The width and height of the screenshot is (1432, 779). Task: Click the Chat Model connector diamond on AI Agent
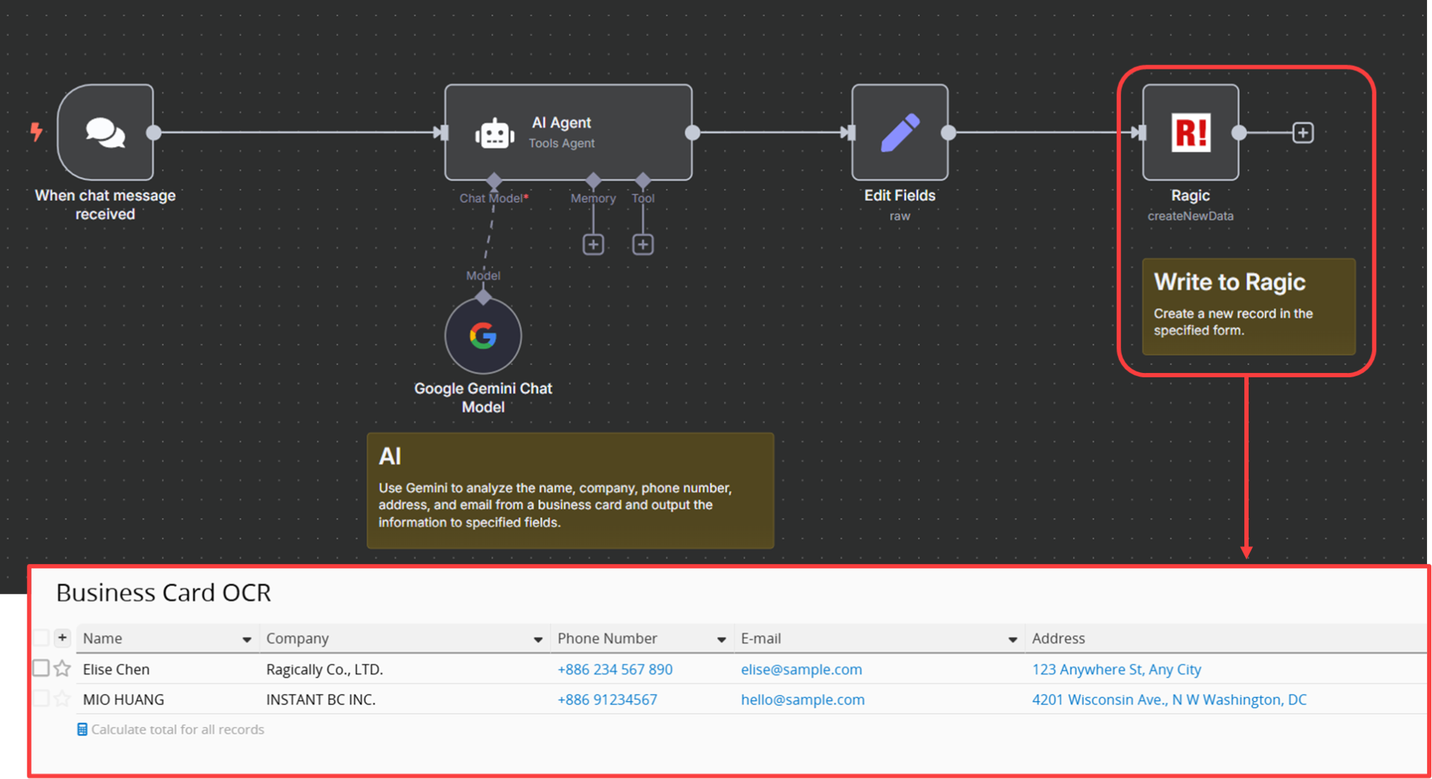pyautogui.click(x=494, y=179)
